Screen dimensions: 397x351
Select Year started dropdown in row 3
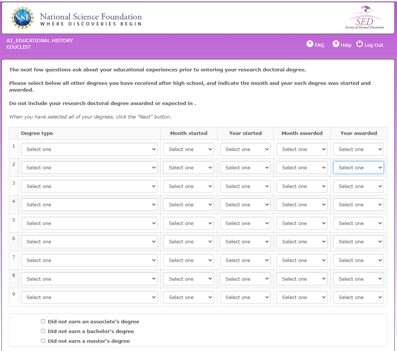245,186
